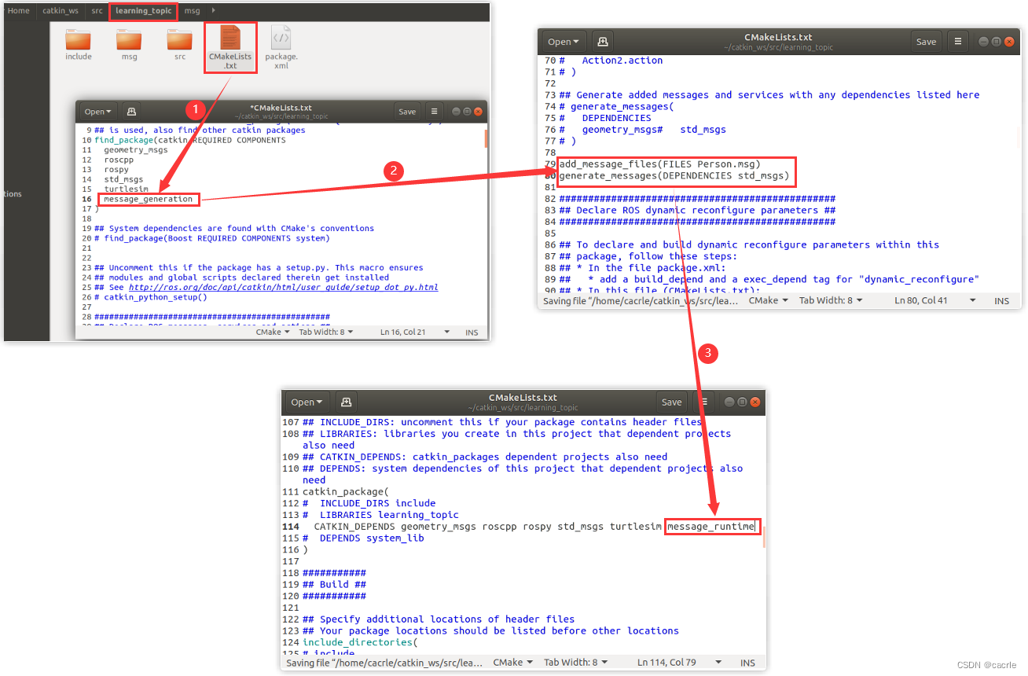This screenshot has height=676, width=1028.
Task: Open hamburger menu in *CMakeLists.txt window
Action: pyautogui.click(x=434, y=112)
